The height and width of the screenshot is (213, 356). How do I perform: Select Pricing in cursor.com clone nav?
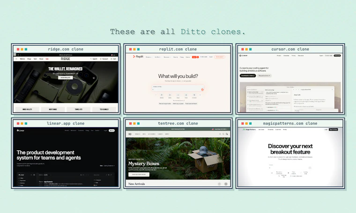point(294,56)
